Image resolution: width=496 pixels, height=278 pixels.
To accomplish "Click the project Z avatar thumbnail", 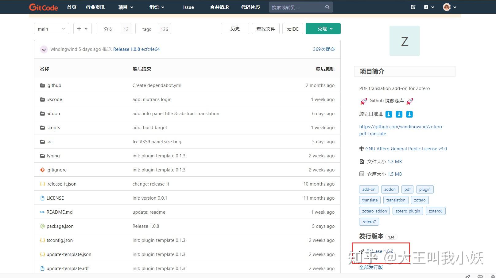I will (x=405, y=41).
